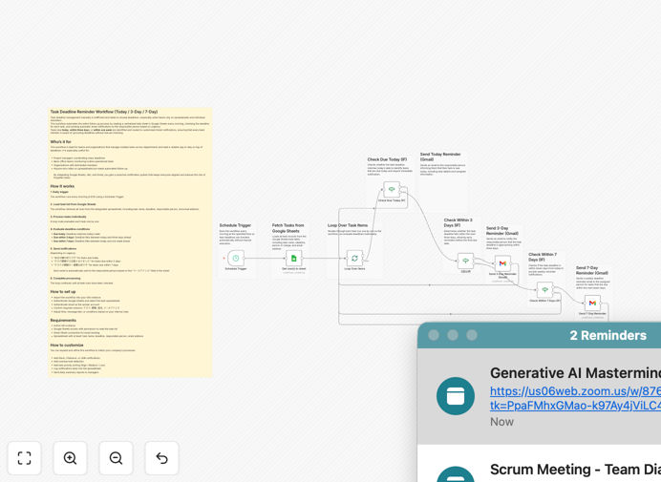Click the 'How to set up' heading in sticky note
Screen dimensions: 661x482
click(x=63, y=291)
